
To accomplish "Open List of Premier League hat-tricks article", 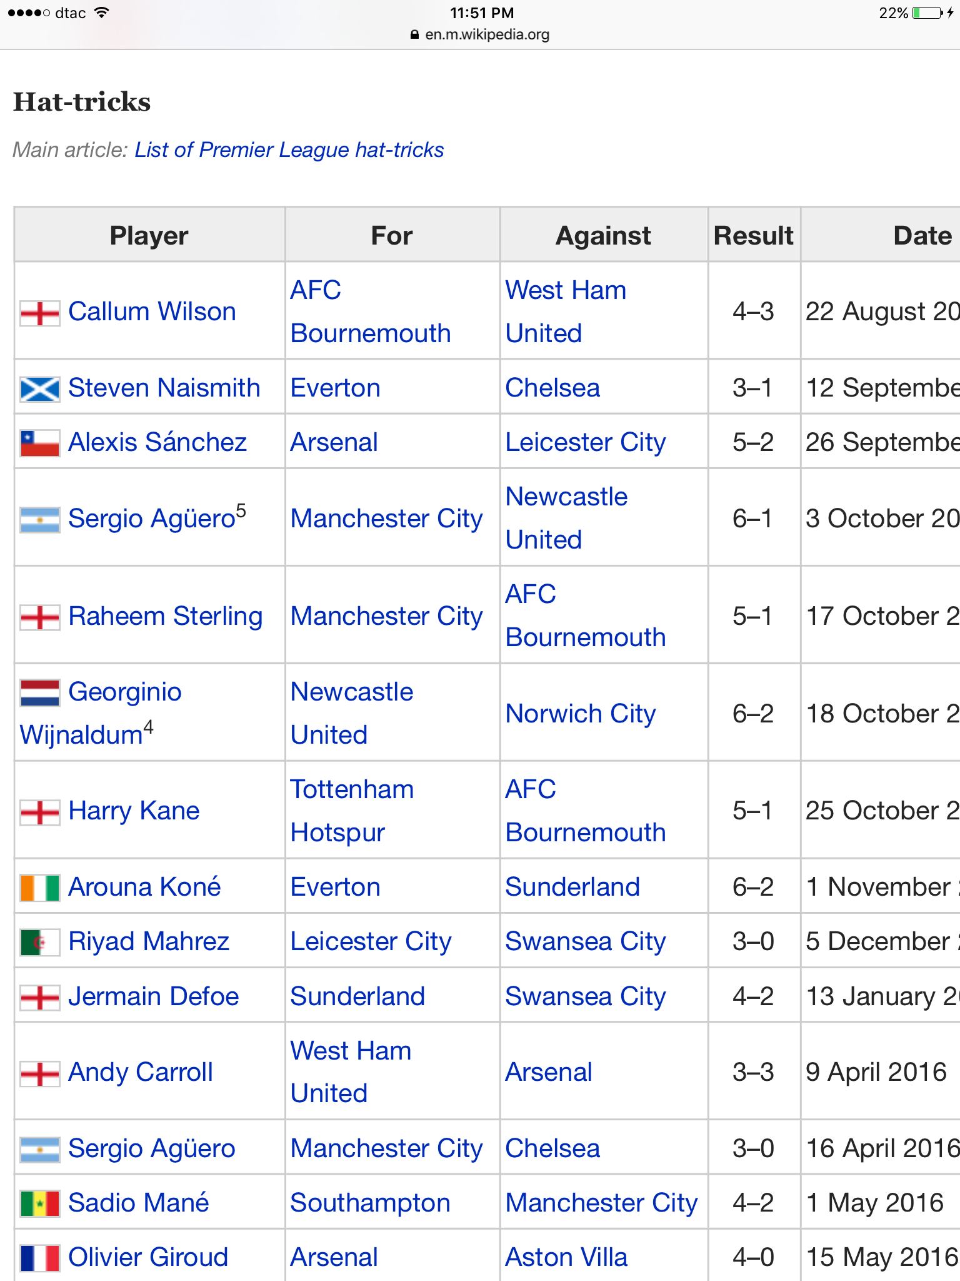I will 289,150.
